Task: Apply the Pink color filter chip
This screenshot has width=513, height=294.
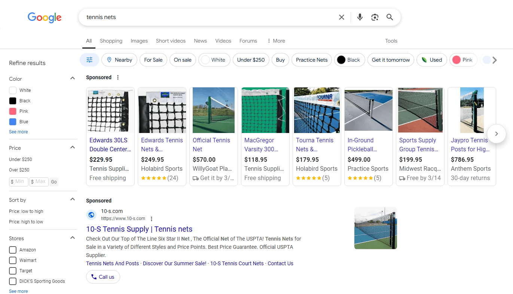Action: click(x=463, y=60)
